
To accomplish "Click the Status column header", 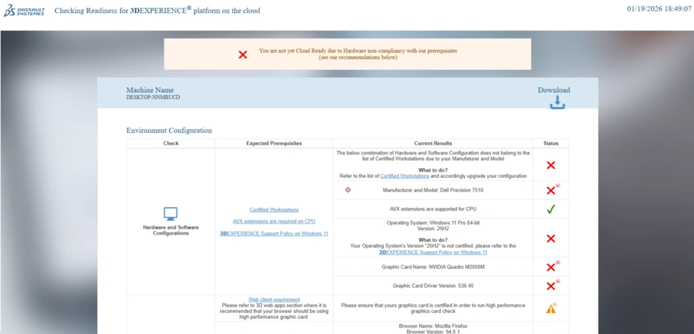I will 551,143.
